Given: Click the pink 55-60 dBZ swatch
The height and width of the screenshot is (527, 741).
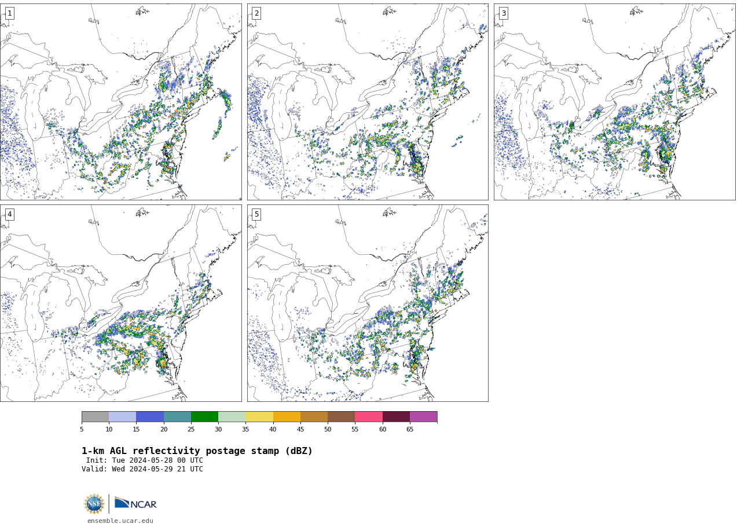Looking at the screenshot, I should coord(369,417).
